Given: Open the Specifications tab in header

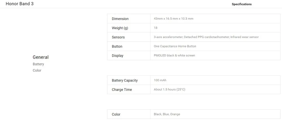Looking at the screenshot, I should point(242,4).
